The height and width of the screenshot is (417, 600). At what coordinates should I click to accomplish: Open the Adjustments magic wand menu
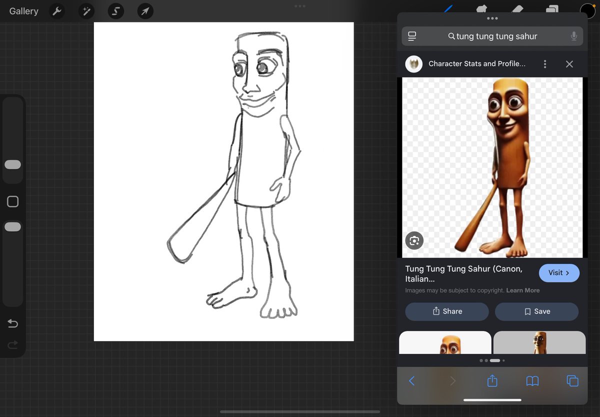pyautogui.click(x=86, y=11)
